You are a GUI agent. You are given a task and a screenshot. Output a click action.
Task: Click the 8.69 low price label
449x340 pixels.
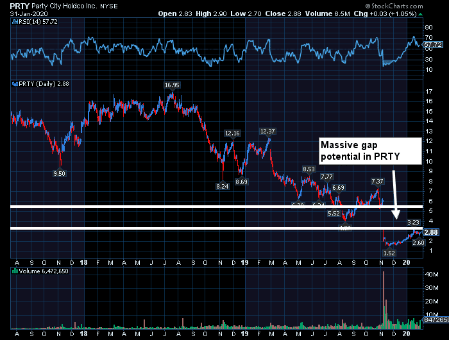[241, 182]
